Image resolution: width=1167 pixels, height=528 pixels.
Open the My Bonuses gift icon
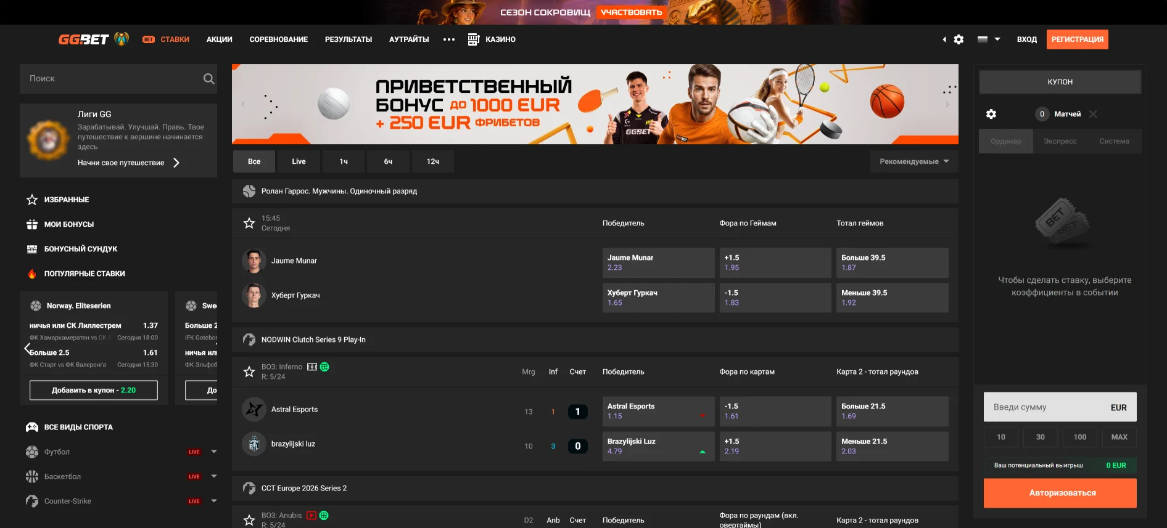point(32,224)
